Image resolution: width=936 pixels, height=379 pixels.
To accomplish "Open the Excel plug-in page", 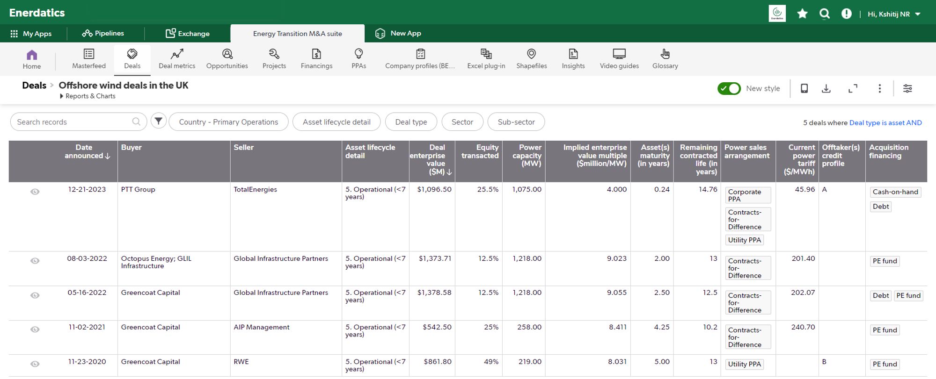I will [x=486, y=59].
